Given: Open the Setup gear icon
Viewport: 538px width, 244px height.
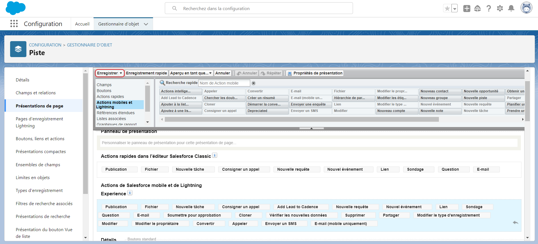Looking at the screenshot, I should click(x=500, y=8).
